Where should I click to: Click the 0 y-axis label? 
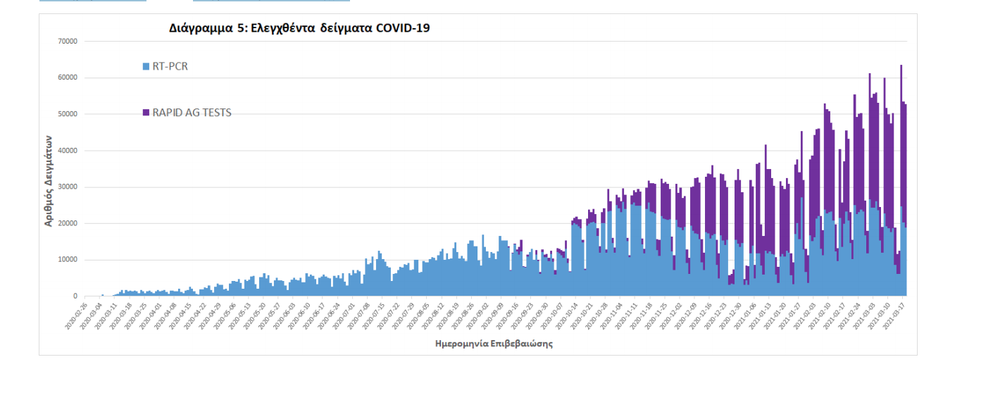click(75, 296)
